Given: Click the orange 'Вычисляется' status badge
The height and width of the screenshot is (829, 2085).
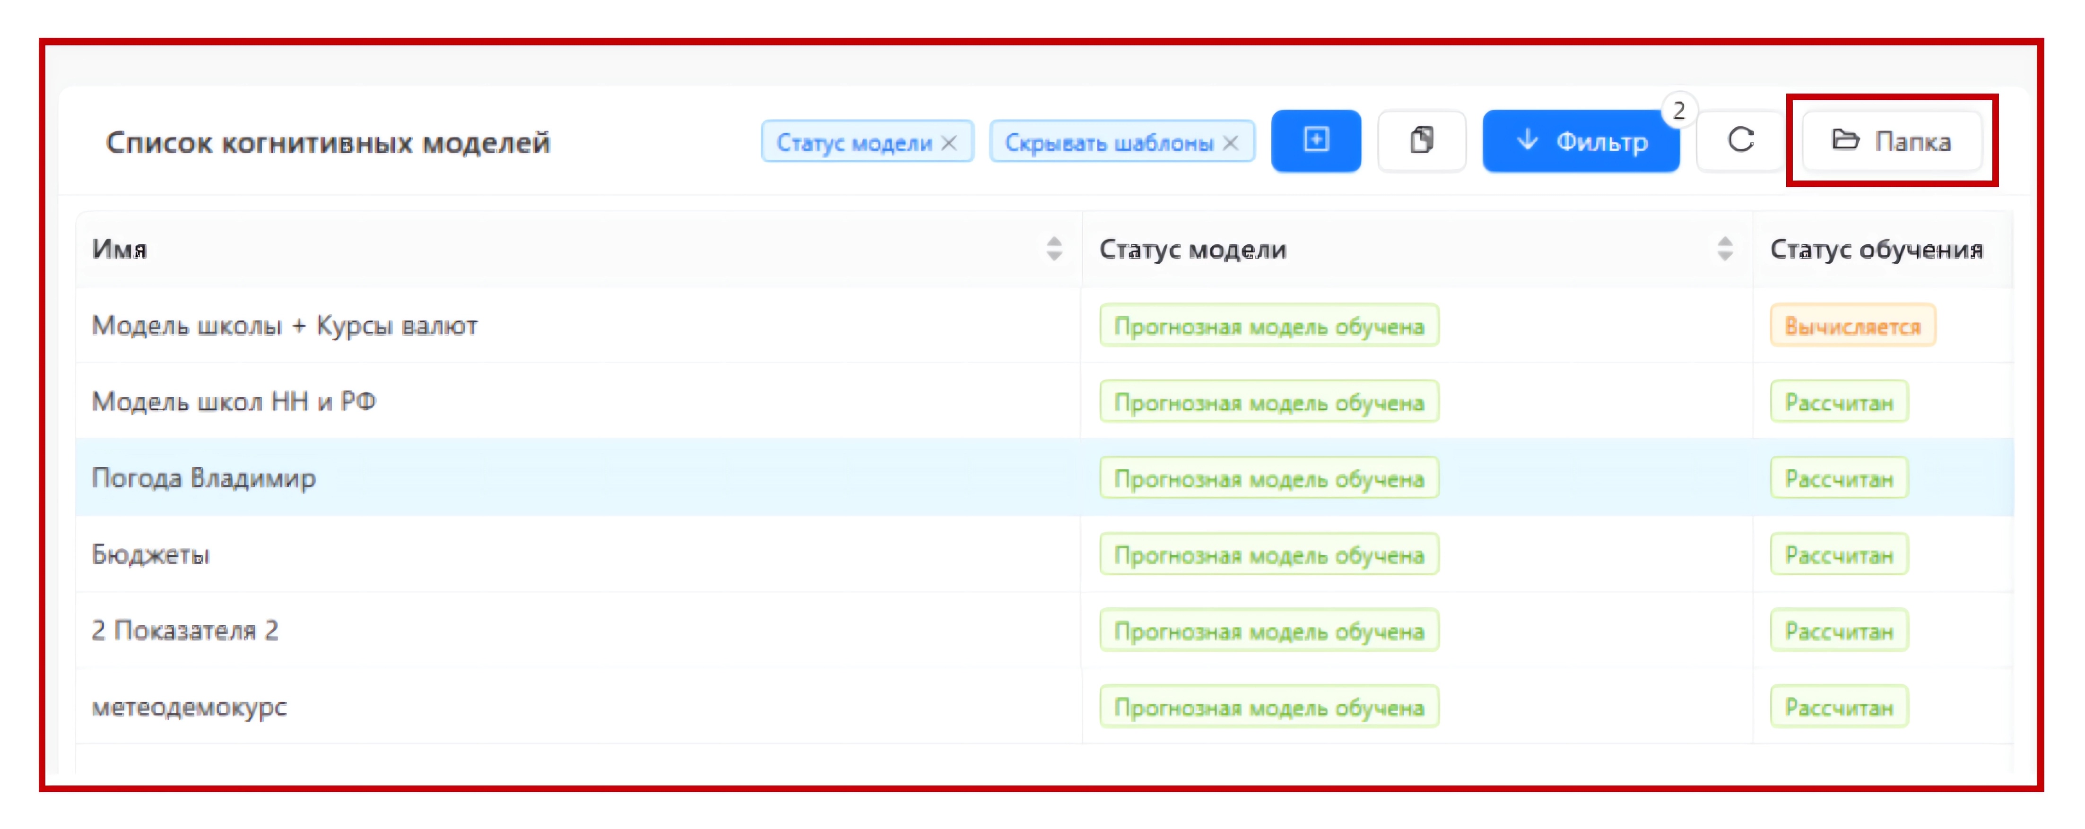Looking at the screenshot, I should click(1852, 326).
